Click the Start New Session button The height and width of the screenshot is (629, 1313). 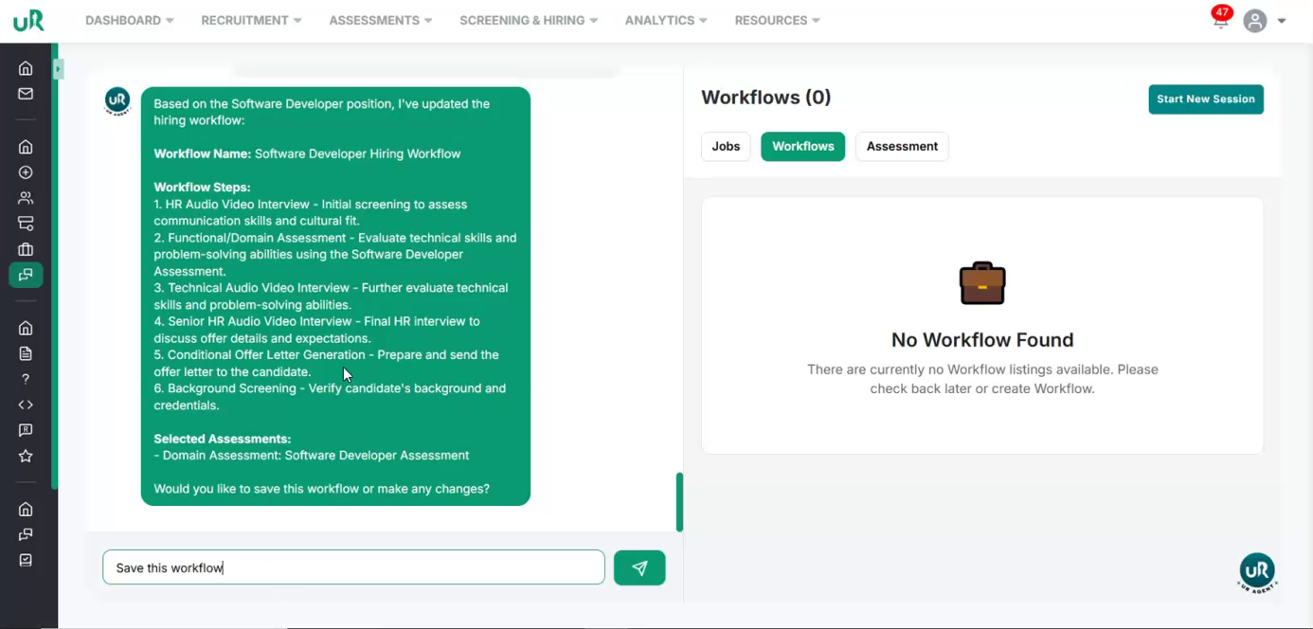point(1205,99)
